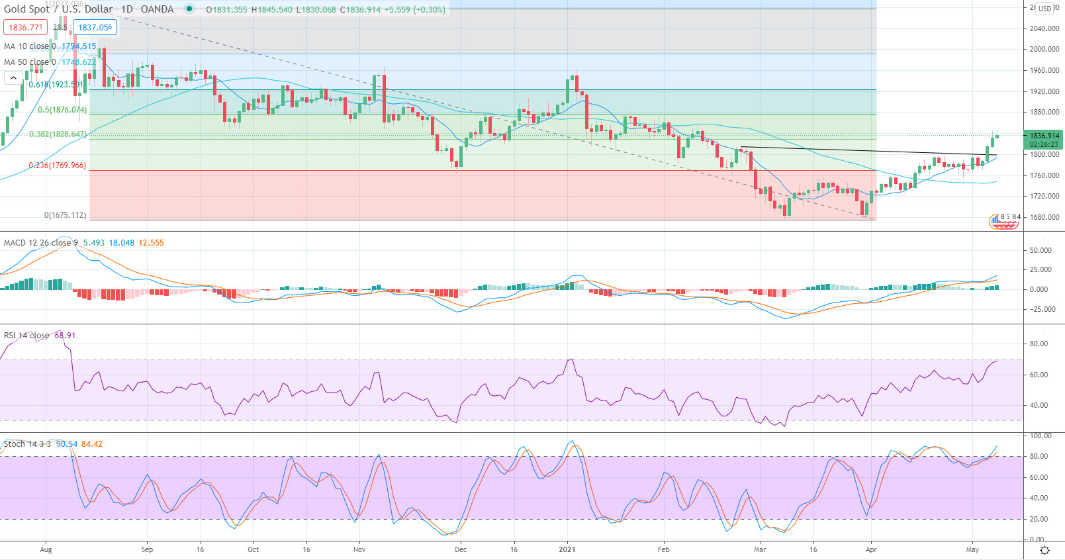The height and width of the screenshot is (560, 1065).
Task: Click the 1D interval label in the chart title
Action: point(126,9)
